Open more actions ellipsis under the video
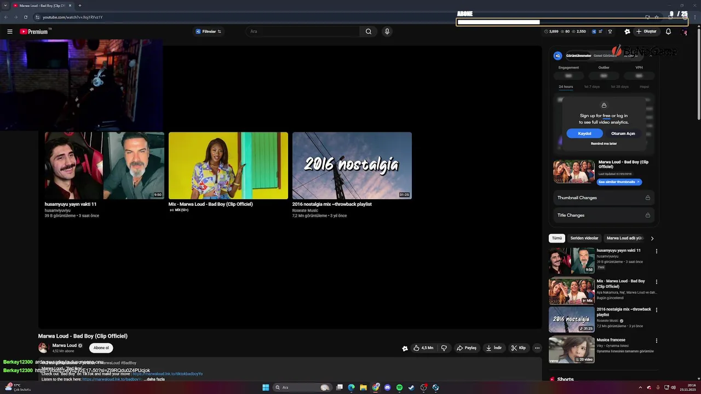The width and height of the screenshot is (701, 394). coord(537,348)
